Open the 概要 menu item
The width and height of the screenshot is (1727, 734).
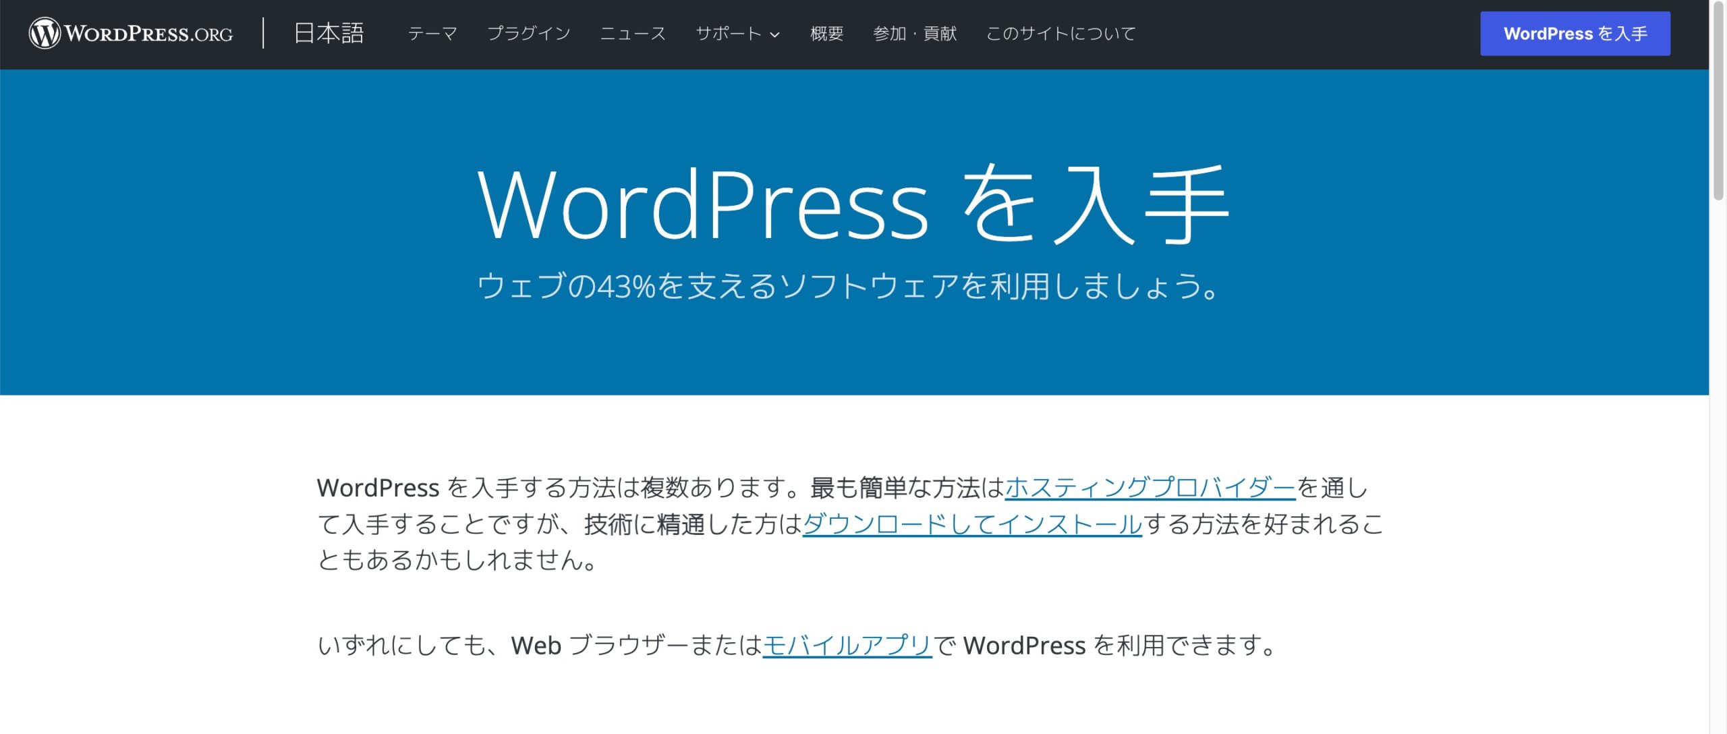(826, 33)
